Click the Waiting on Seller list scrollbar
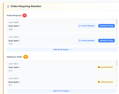 [x=117, y=63]
